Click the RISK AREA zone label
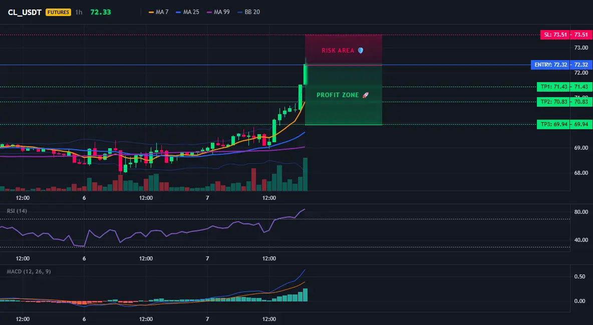 click(338, 50)
